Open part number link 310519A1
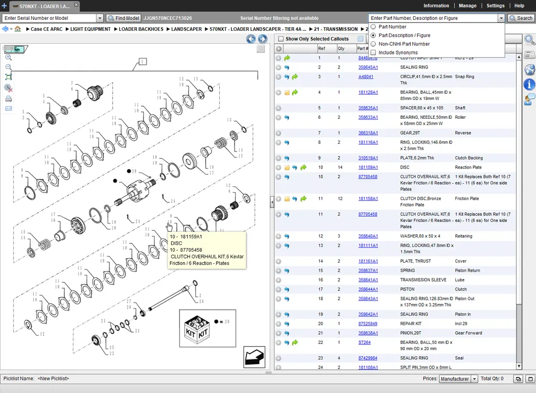This screenshot has height=393, width=536. 368,158
